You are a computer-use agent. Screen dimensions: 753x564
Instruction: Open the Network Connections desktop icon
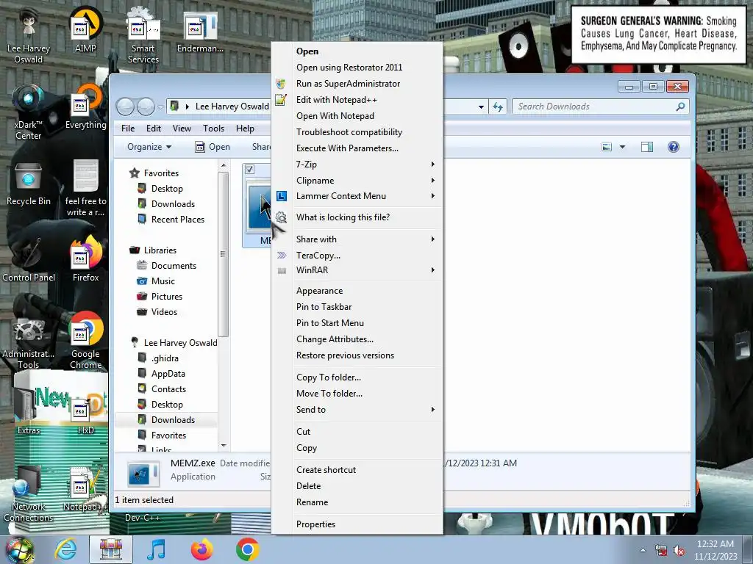tap(29, 494)
